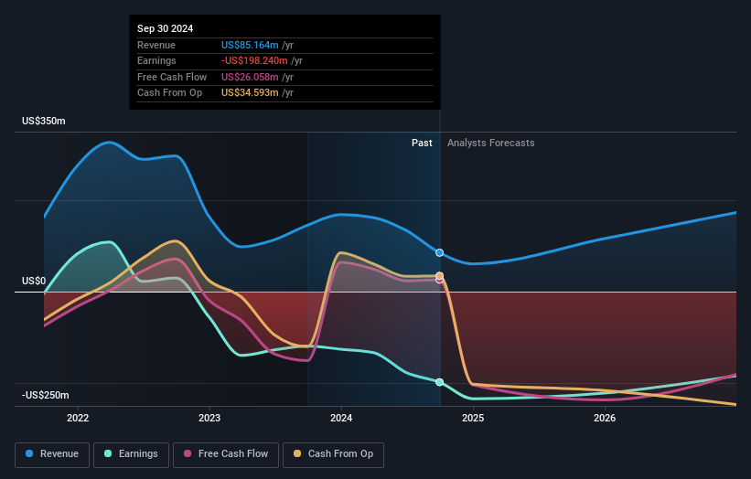Select the blue Revenue data point marker
The width and height of the screenshot is (751, 479).
click(x=439, y=252)
